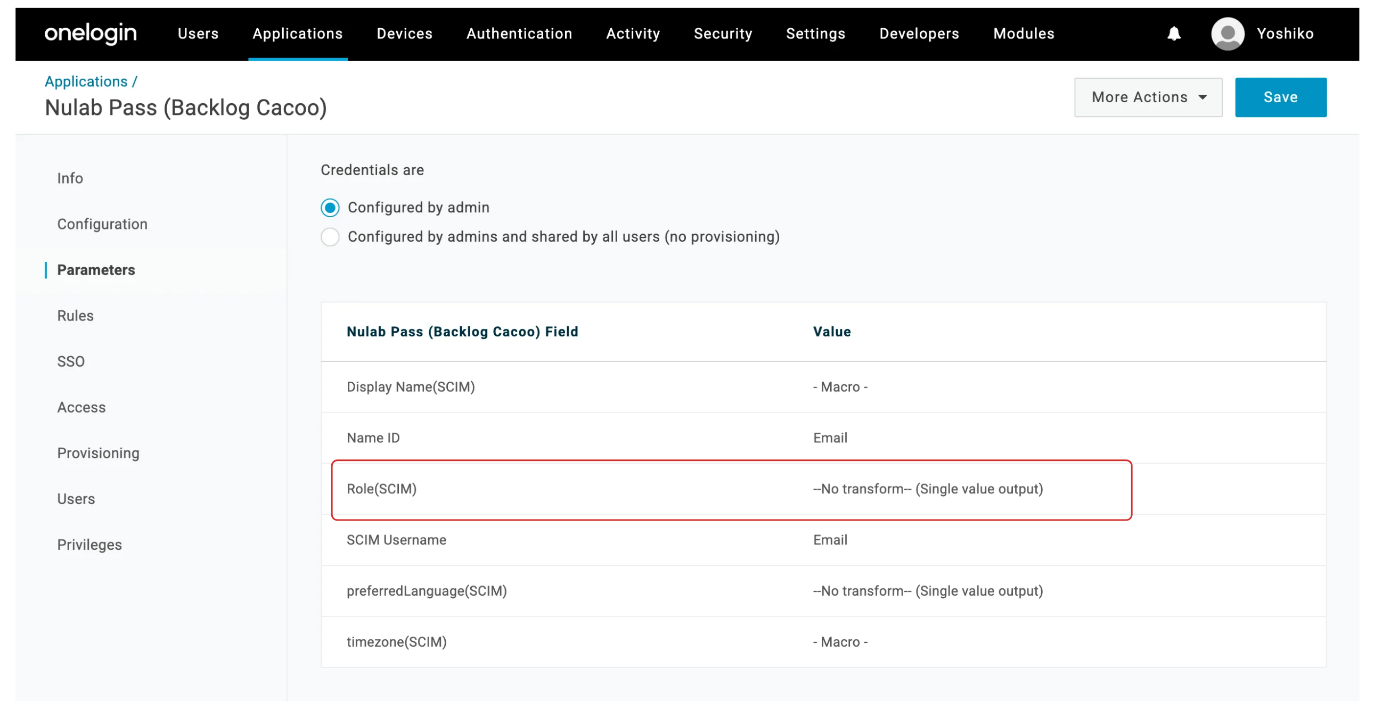Open the Modules menu

(1024, 34)
